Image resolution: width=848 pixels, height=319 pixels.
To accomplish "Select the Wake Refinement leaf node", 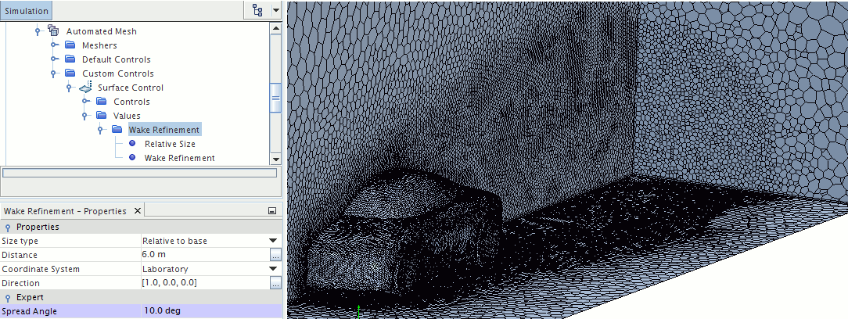I will coord(179,158).
